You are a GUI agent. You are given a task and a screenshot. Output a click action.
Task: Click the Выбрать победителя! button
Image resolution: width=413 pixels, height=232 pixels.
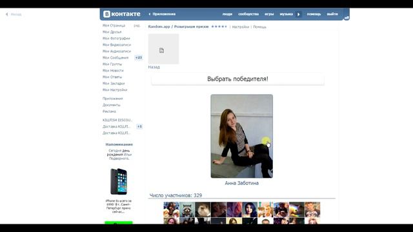(x=238, y=79)
